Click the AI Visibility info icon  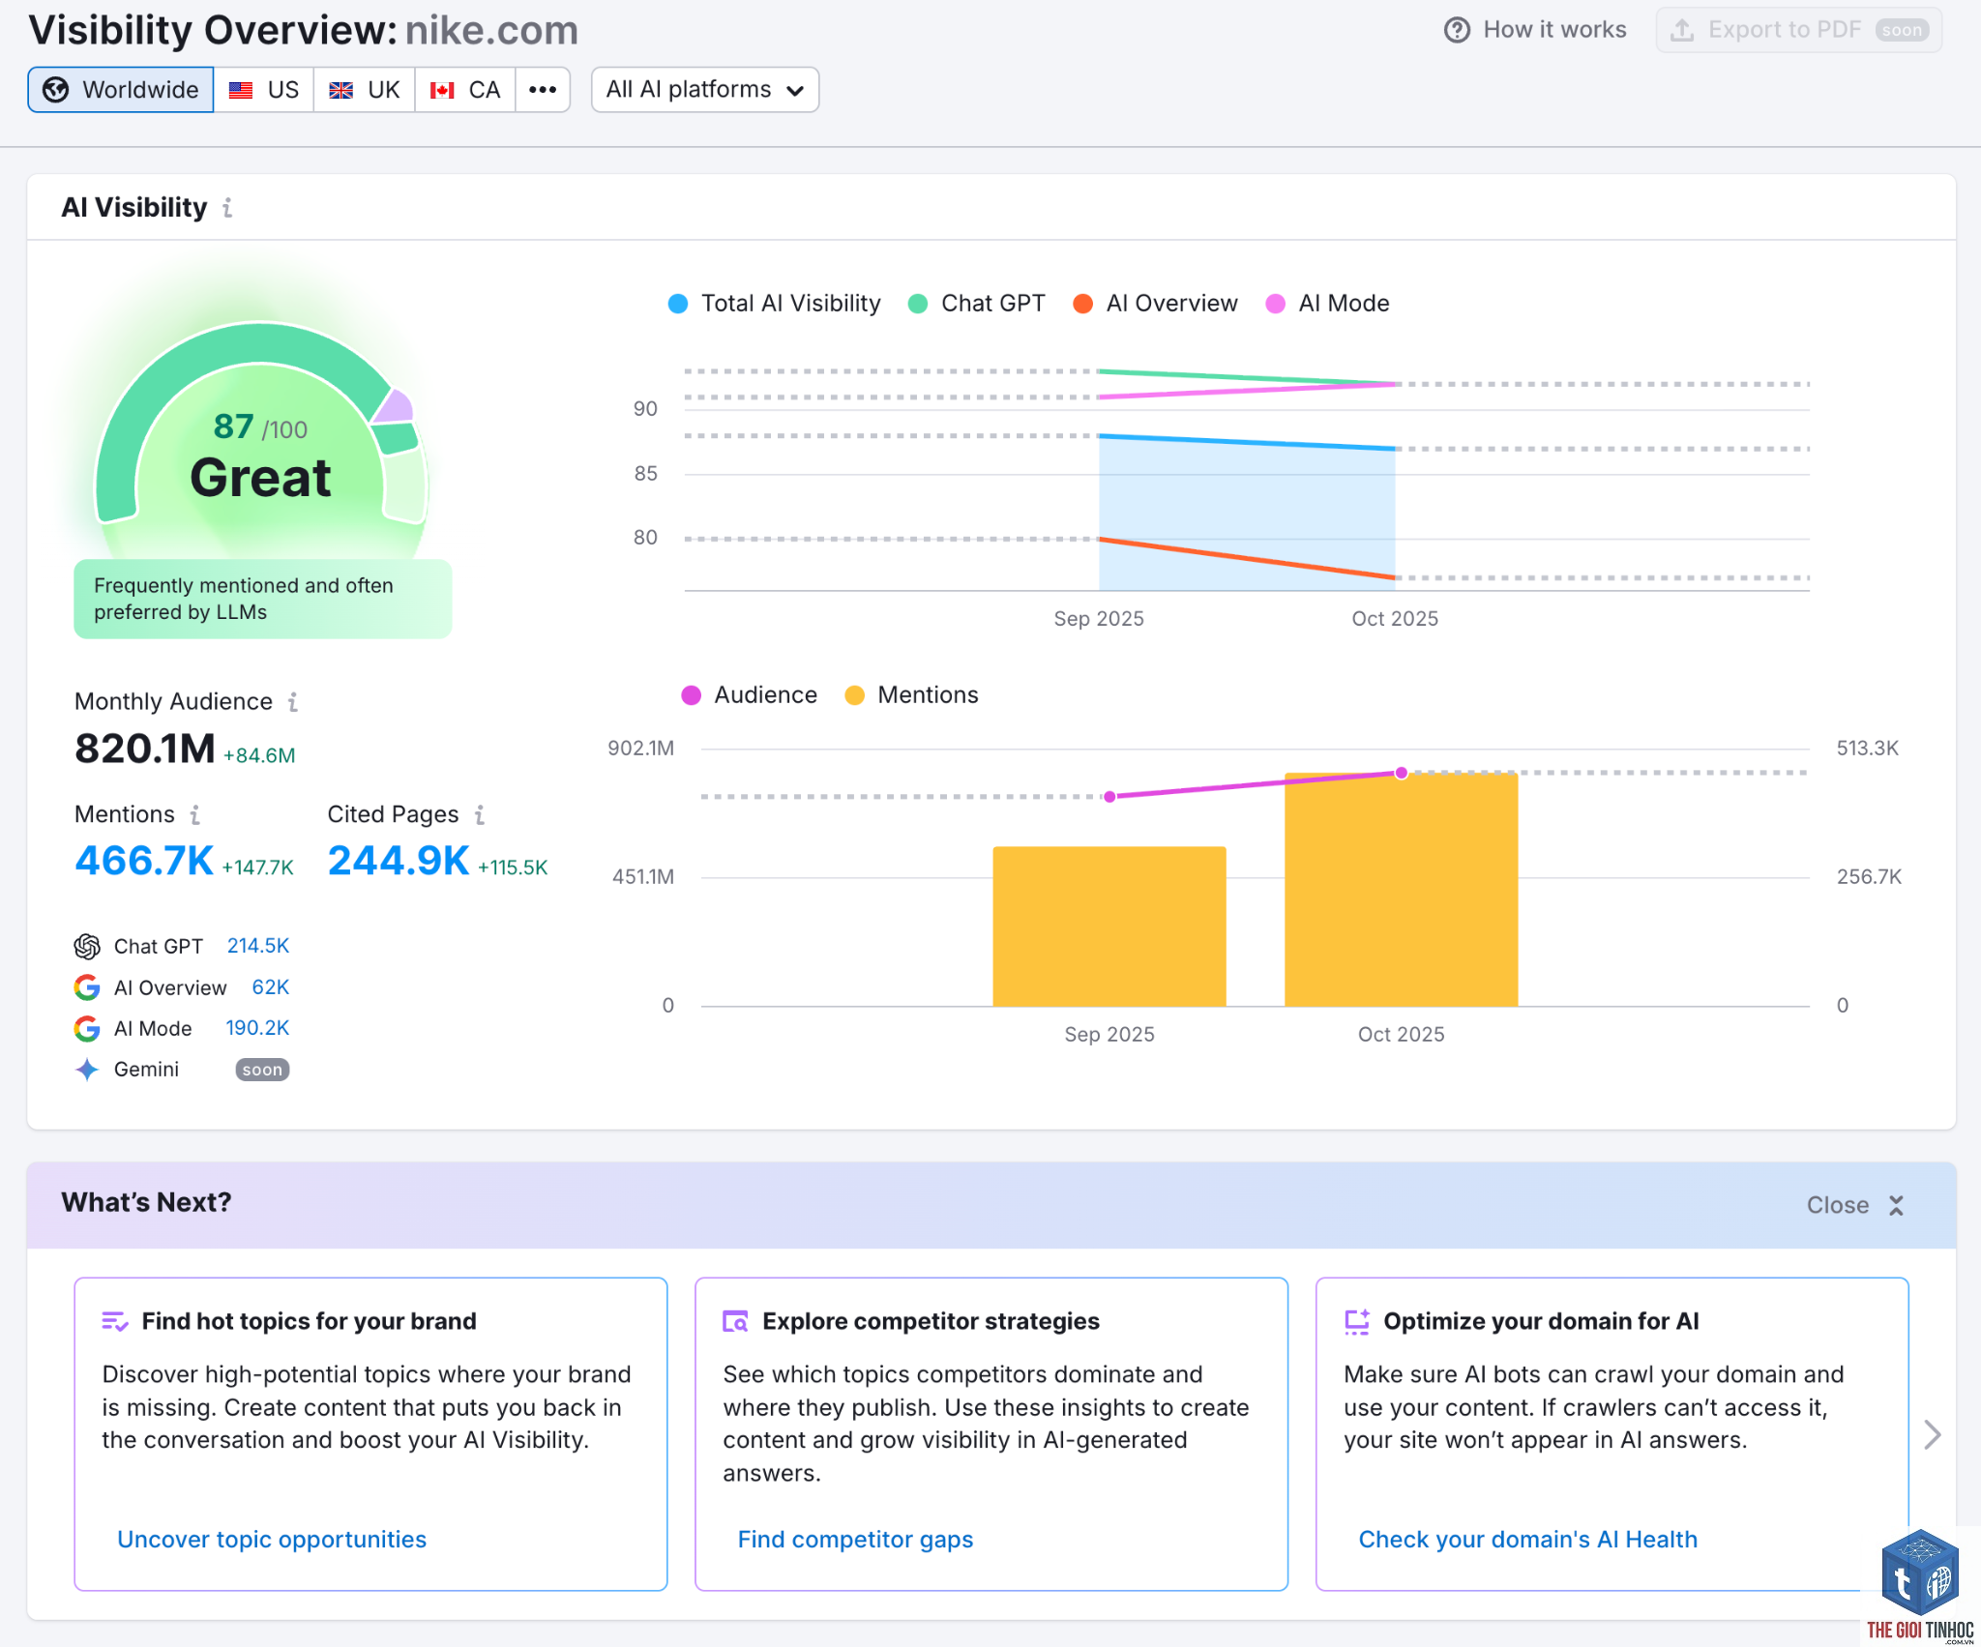pos(227,208)
